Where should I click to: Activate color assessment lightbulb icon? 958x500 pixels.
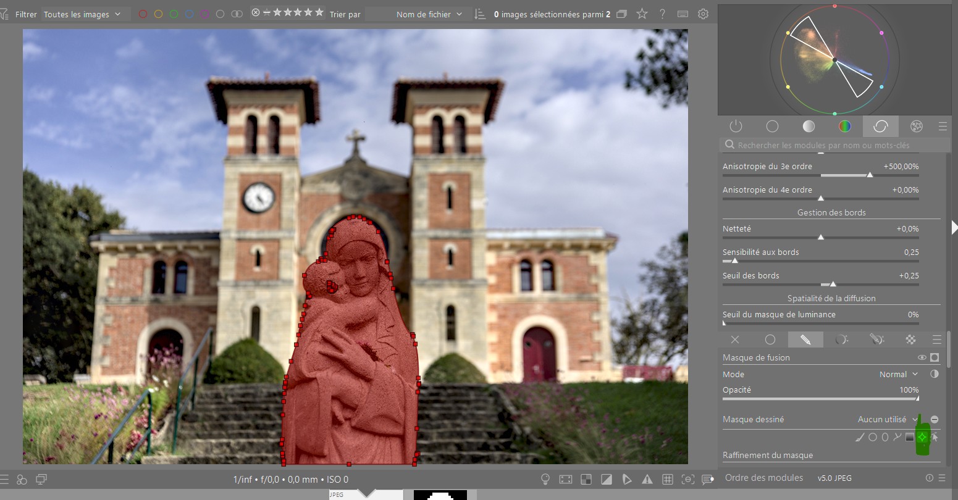pyautogui.click(x=545, y=479)
